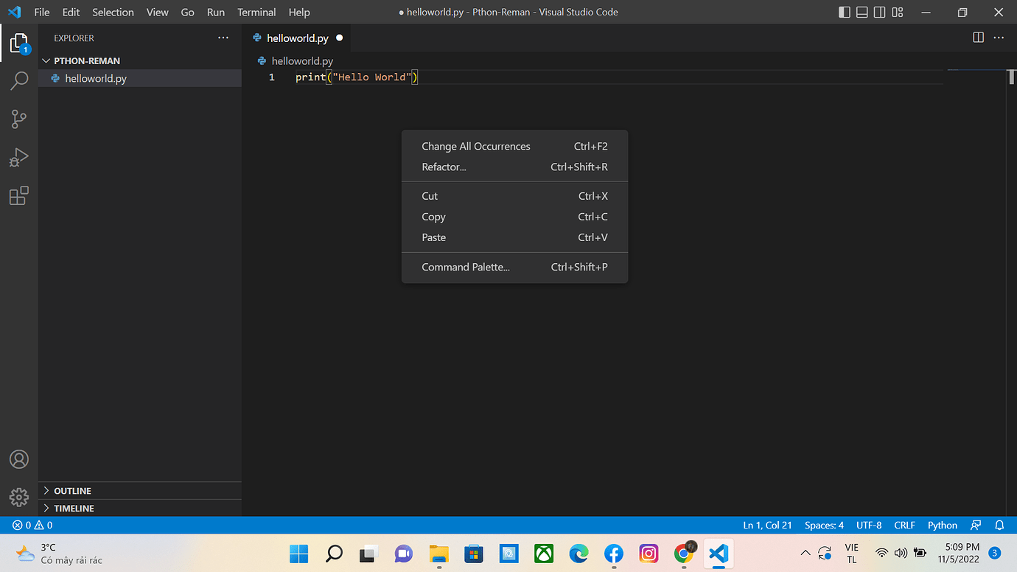
Task: Click CRLF to change end of line sequence
Action: 904,525
